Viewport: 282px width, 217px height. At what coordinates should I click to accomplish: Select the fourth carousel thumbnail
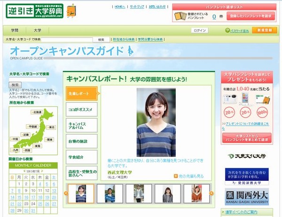pyautogui.click(x=168, y=193)
